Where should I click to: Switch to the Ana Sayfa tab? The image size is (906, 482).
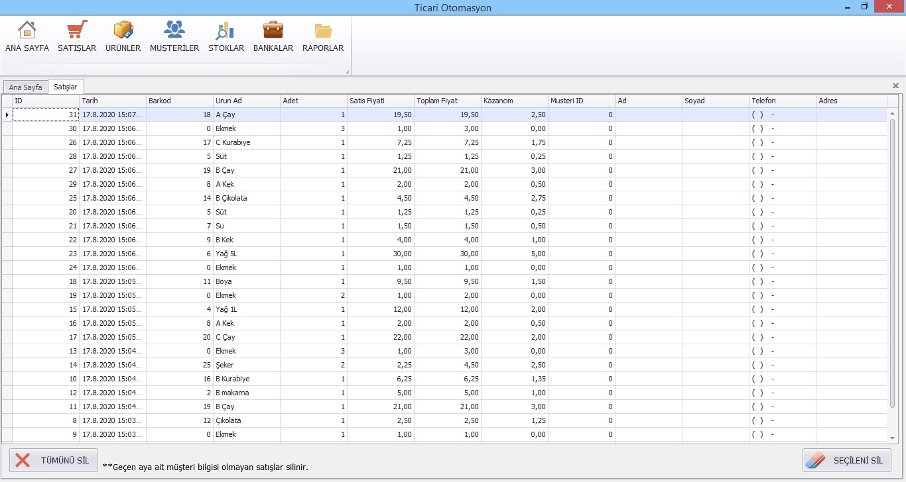click(25, 87)
